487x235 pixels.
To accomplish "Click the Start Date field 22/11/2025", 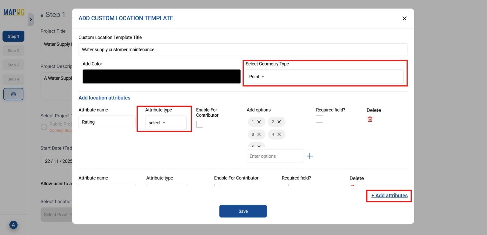I will pos(57,161).
